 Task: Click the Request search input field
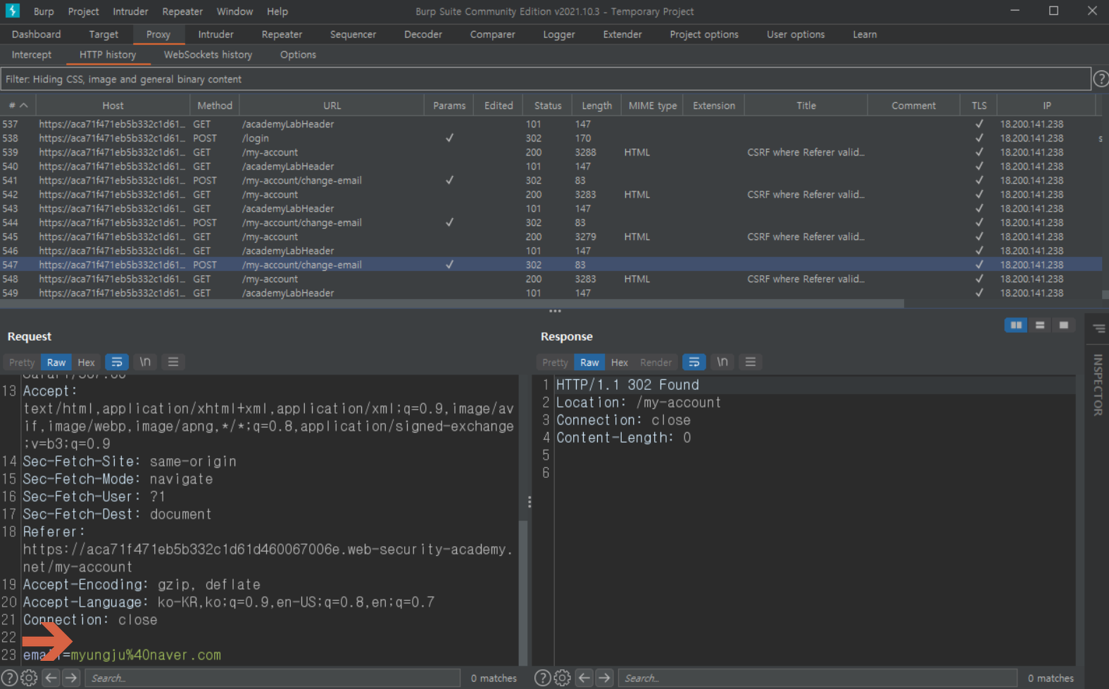(x=272, y=678)
